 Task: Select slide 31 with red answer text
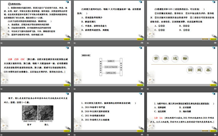point(36,66)
